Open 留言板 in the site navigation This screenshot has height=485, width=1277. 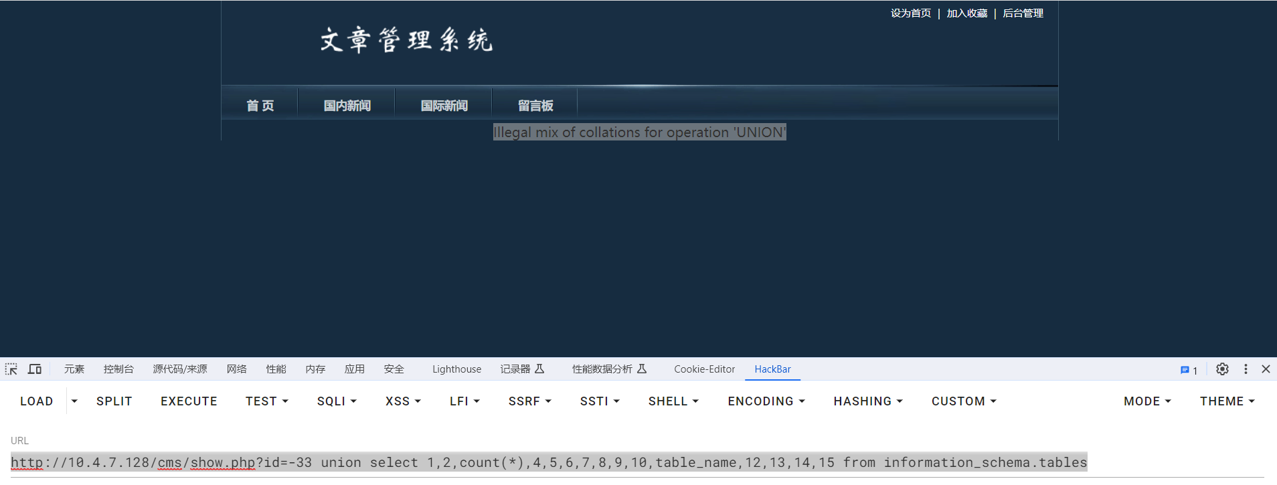click(x=535, y=106)
